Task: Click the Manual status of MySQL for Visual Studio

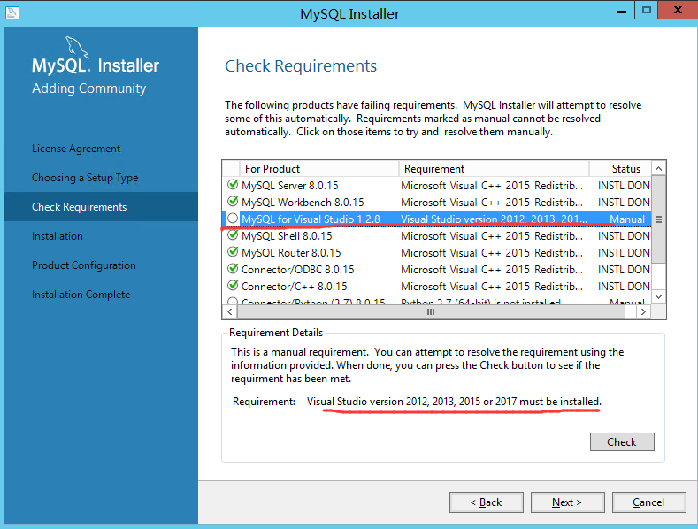Action: pyautogui.click(x=626, y=219)
